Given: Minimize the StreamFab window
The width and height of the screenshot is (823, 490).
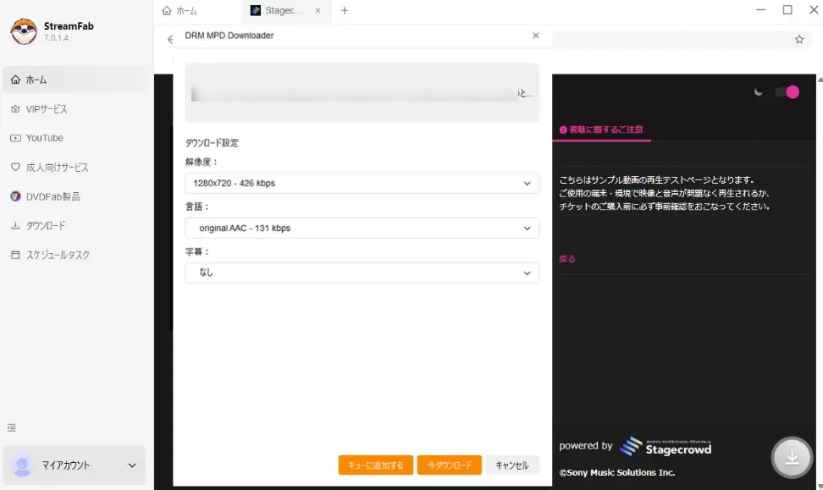Looking at the screenshot, I should tap(760, 10).
